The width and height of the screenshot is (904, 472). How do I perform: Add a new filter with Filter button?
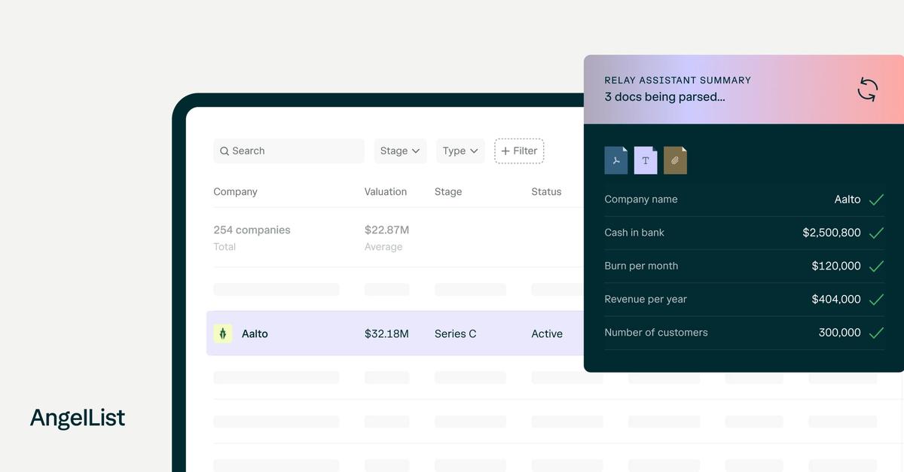[x=519, y=151]
